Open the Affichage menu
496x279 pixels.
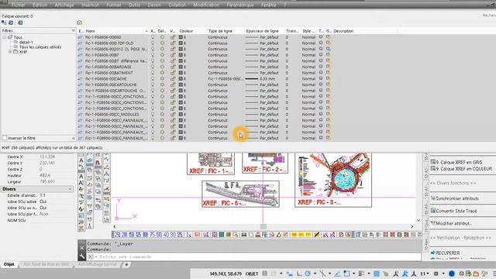[64, 5]
